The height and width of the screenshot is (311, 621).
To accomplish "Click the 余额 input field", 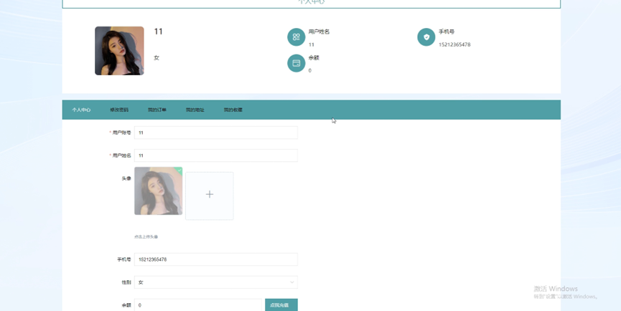I will (x=200, y=305).
